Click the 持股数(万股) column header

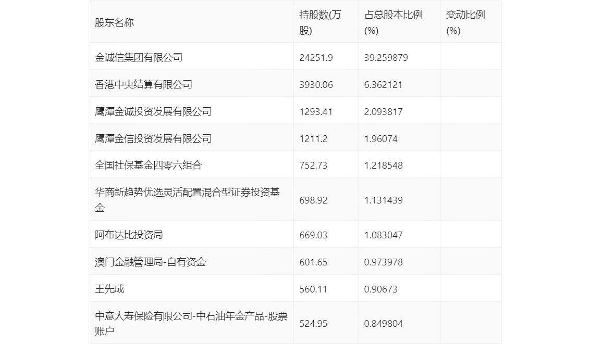[320, 22]
